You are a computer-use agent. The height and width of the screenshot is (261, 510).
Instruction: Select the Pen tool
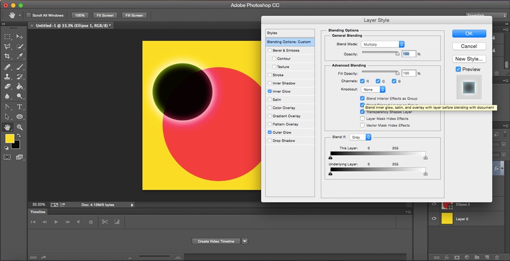pyautogui.click(x=7, y=106)
